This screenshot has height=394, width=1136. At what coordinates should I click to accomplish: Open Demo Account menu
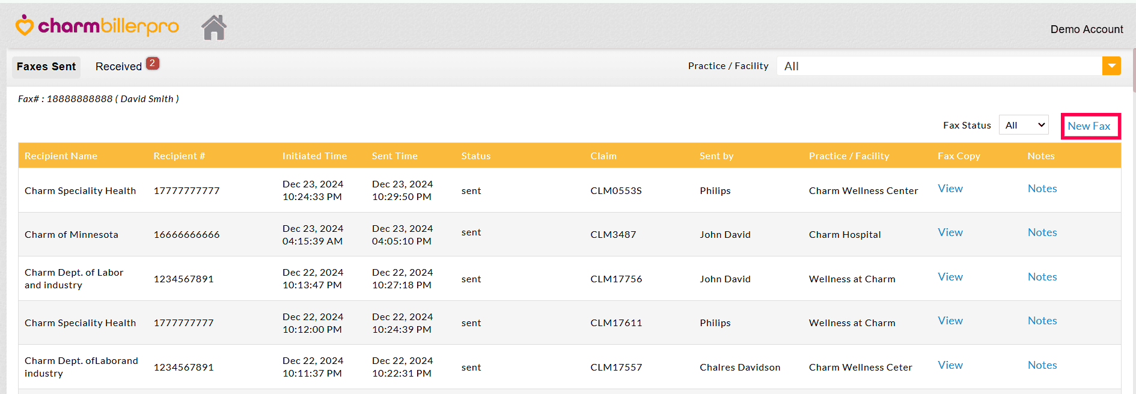tap(1086, 29)
